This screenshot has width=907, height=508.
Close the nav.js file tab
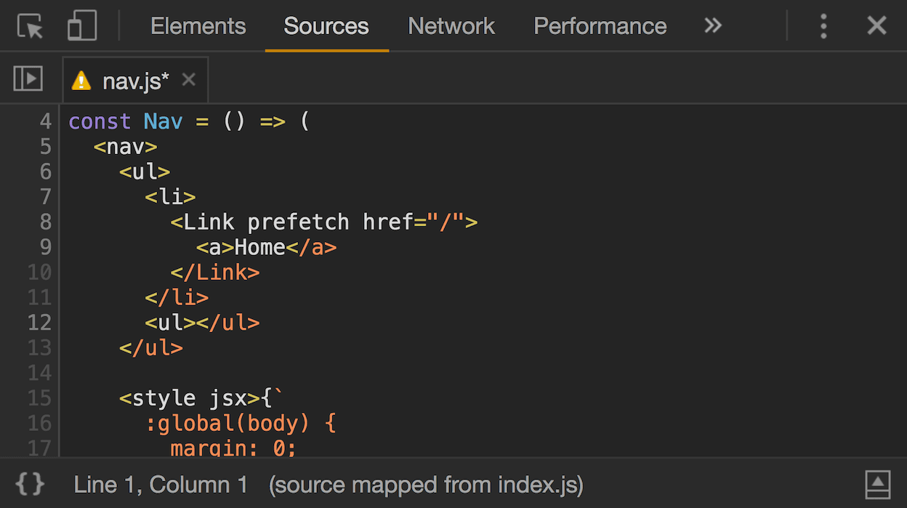tap(189, 80)
